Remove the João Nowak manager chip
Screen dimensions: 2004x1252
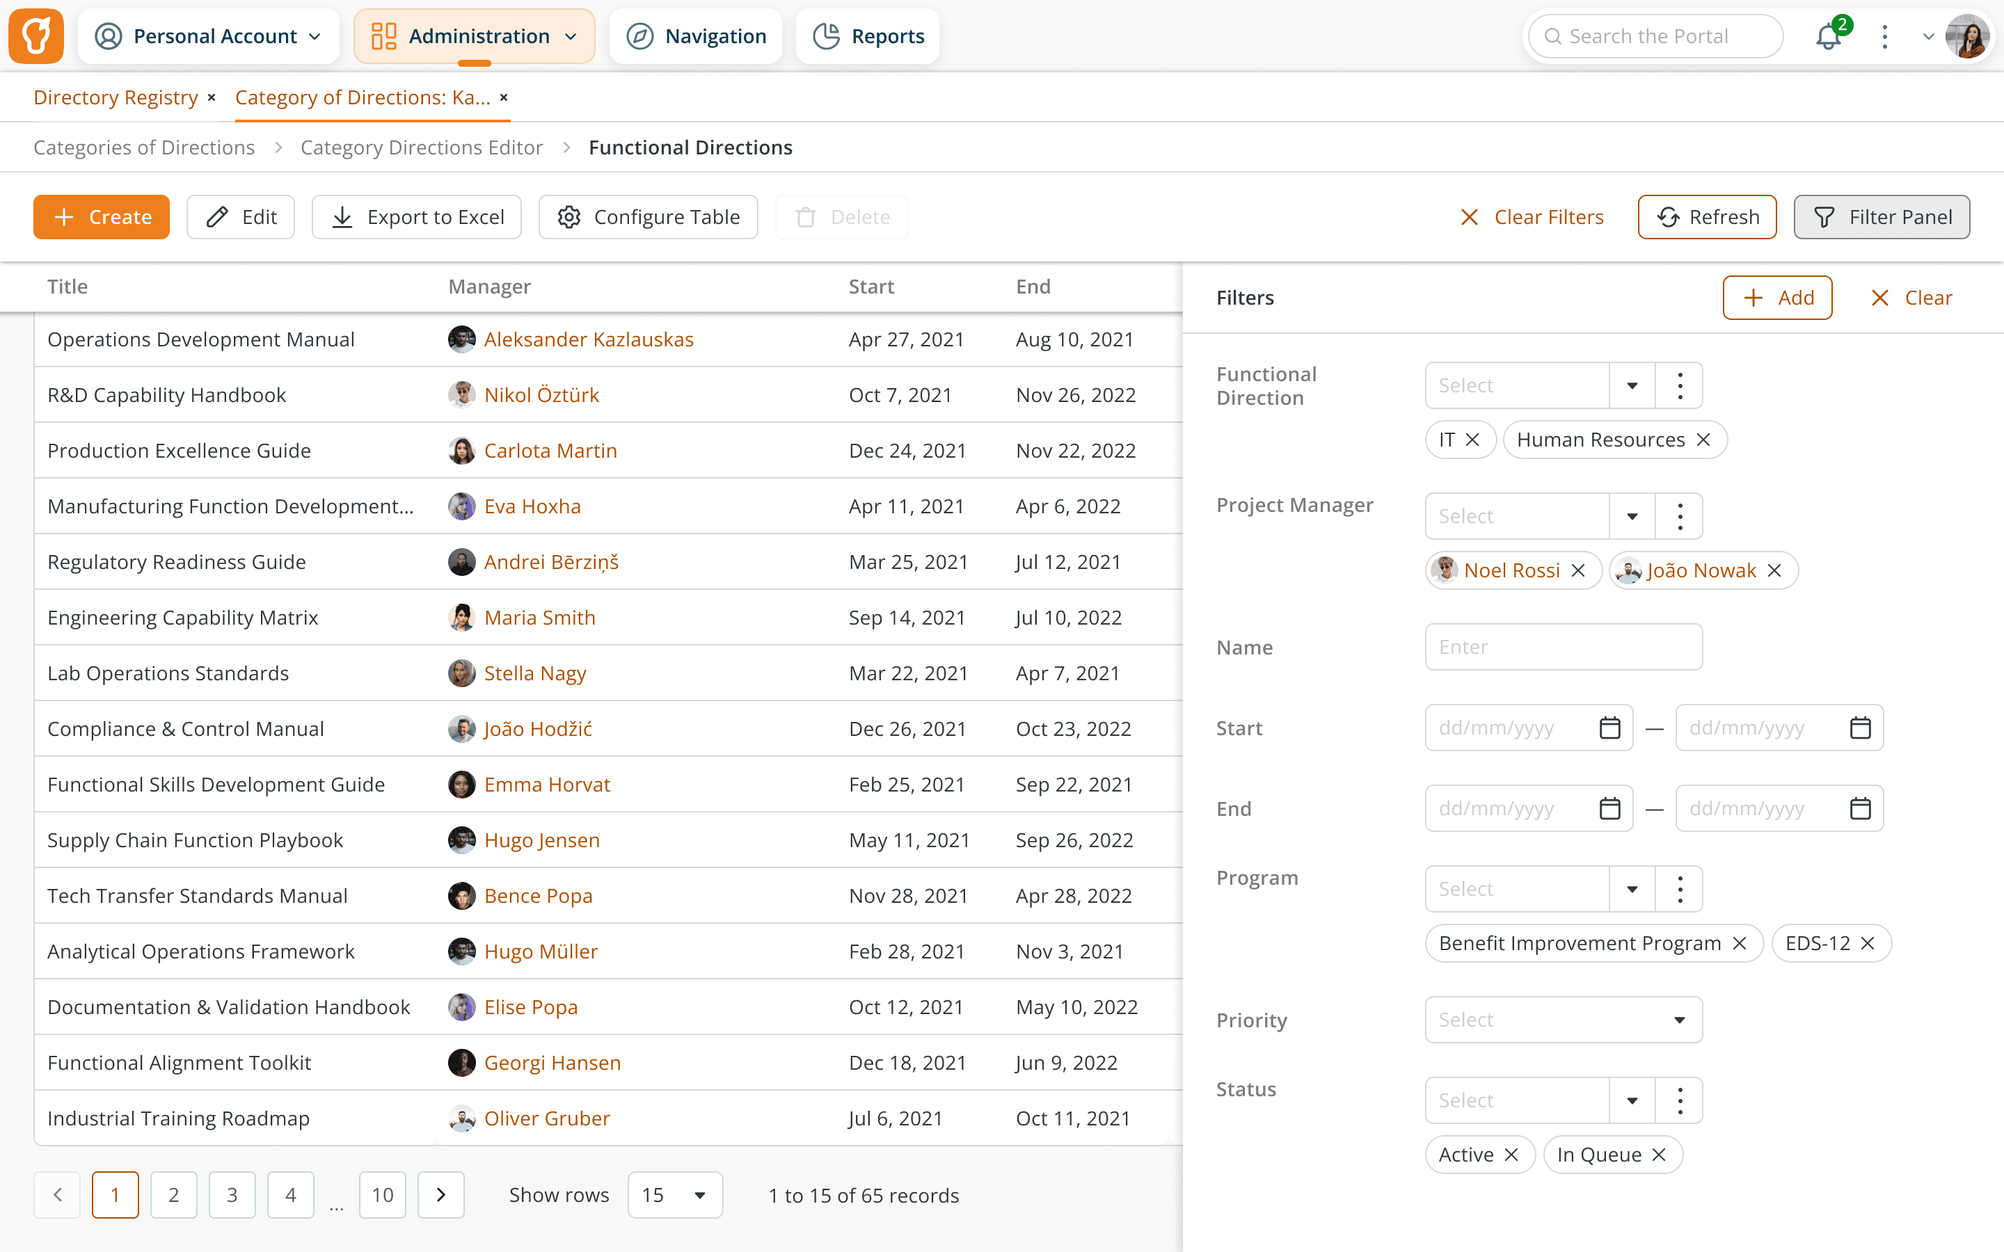(1774, 570)
